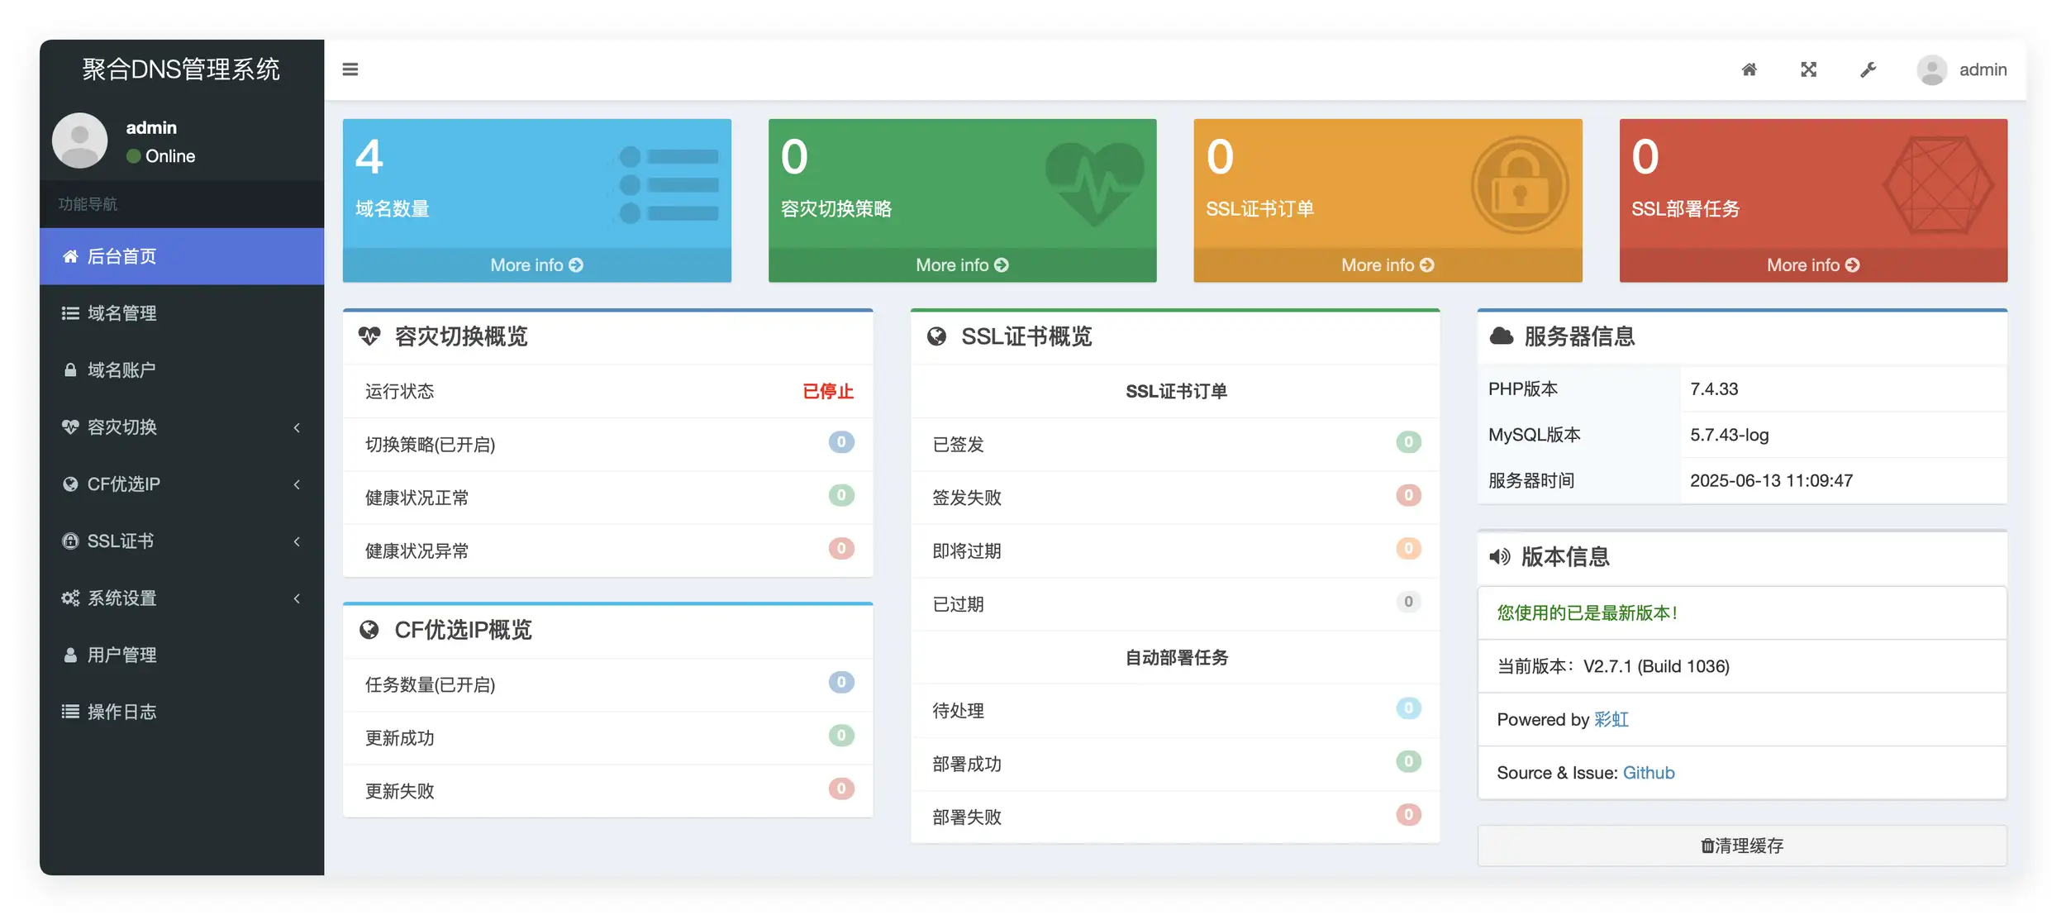Image resolution: width=2066 pixels, height=915 pixels.
Task: Click the home icon beside 后台首页
Action: click(x=70, y=256)
